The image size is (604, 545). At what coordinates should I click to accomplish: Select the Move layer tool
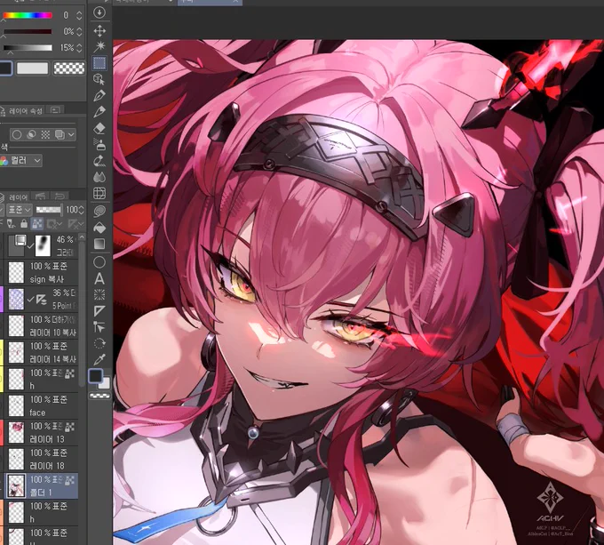99,31
